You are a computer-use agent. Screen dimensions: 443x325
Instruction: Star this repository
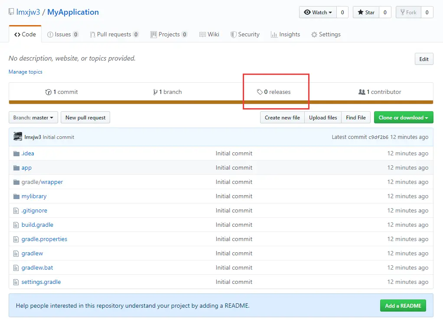pos(366,13)
